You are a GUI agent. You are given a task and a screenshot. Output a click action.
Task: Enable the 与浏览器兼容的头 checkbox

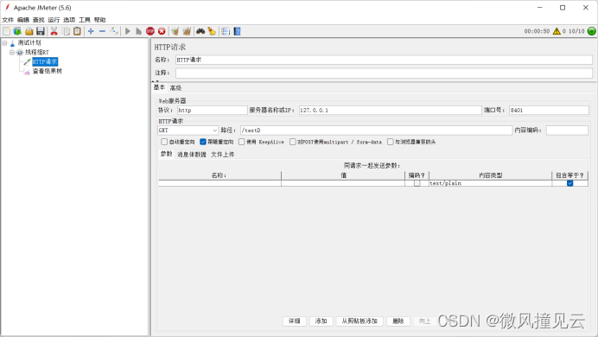(390, 142)
